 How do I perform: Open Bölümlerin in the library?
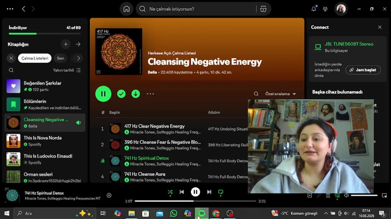45,104
